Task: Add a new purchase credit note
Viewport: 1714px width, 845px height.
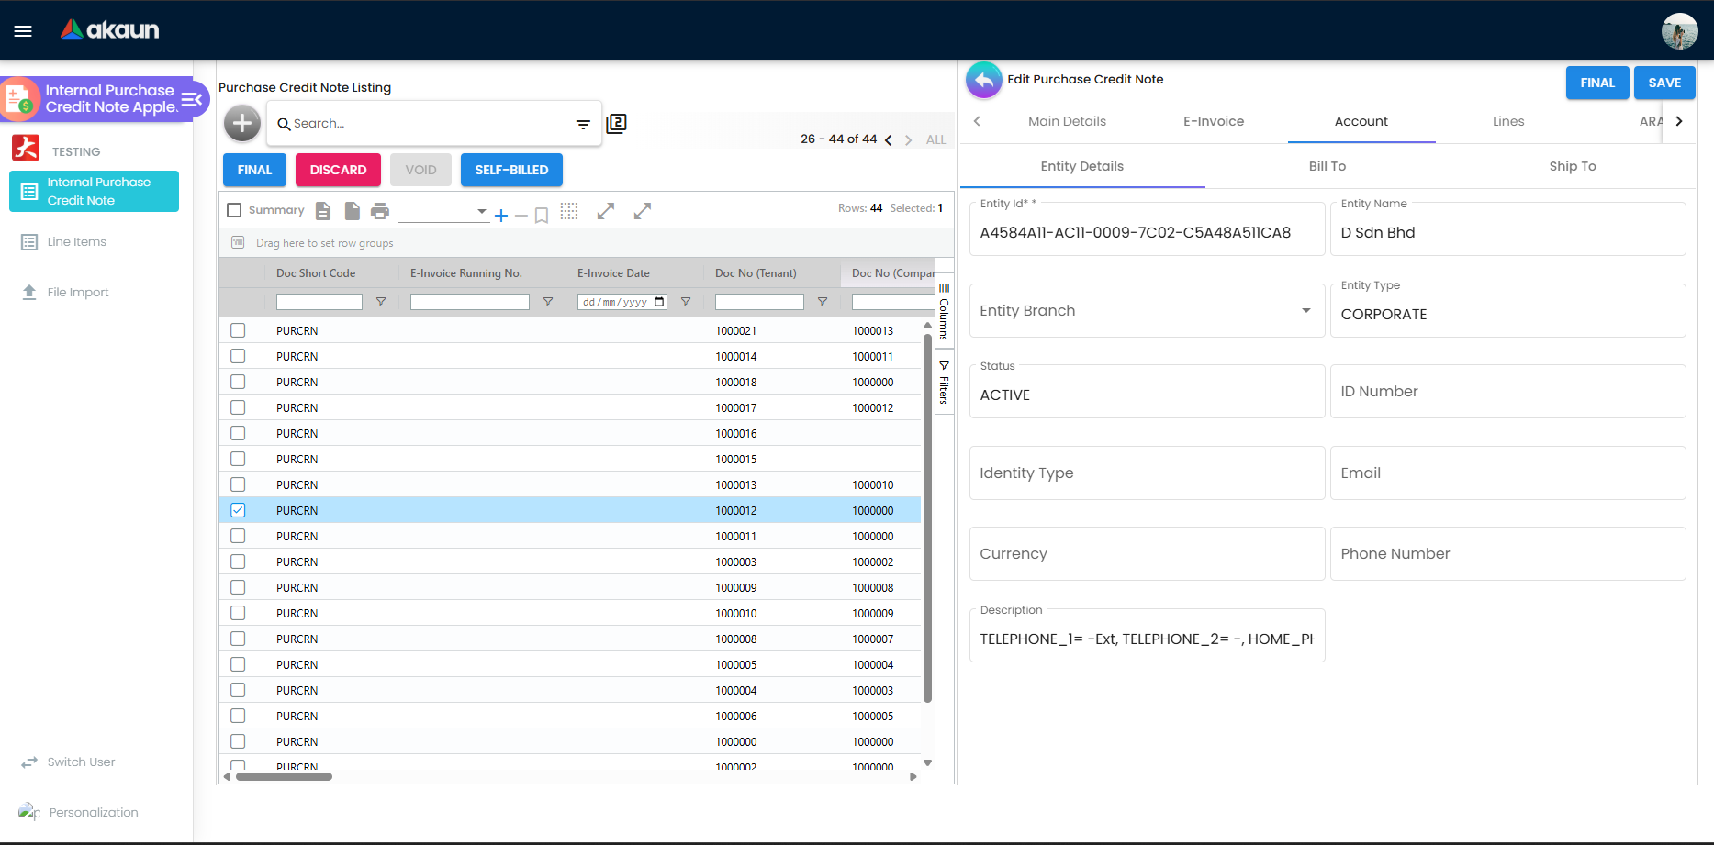Action: coord(242,123)
